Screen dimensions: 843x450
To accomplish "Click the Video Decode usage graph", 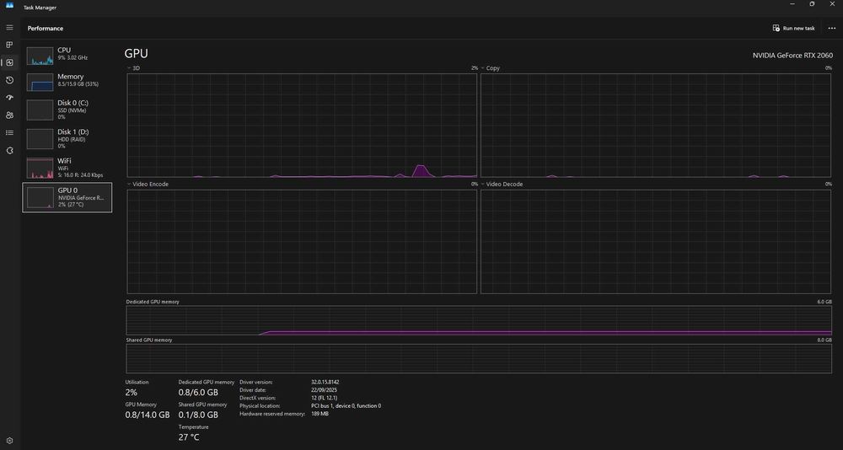I will [655, 241].
